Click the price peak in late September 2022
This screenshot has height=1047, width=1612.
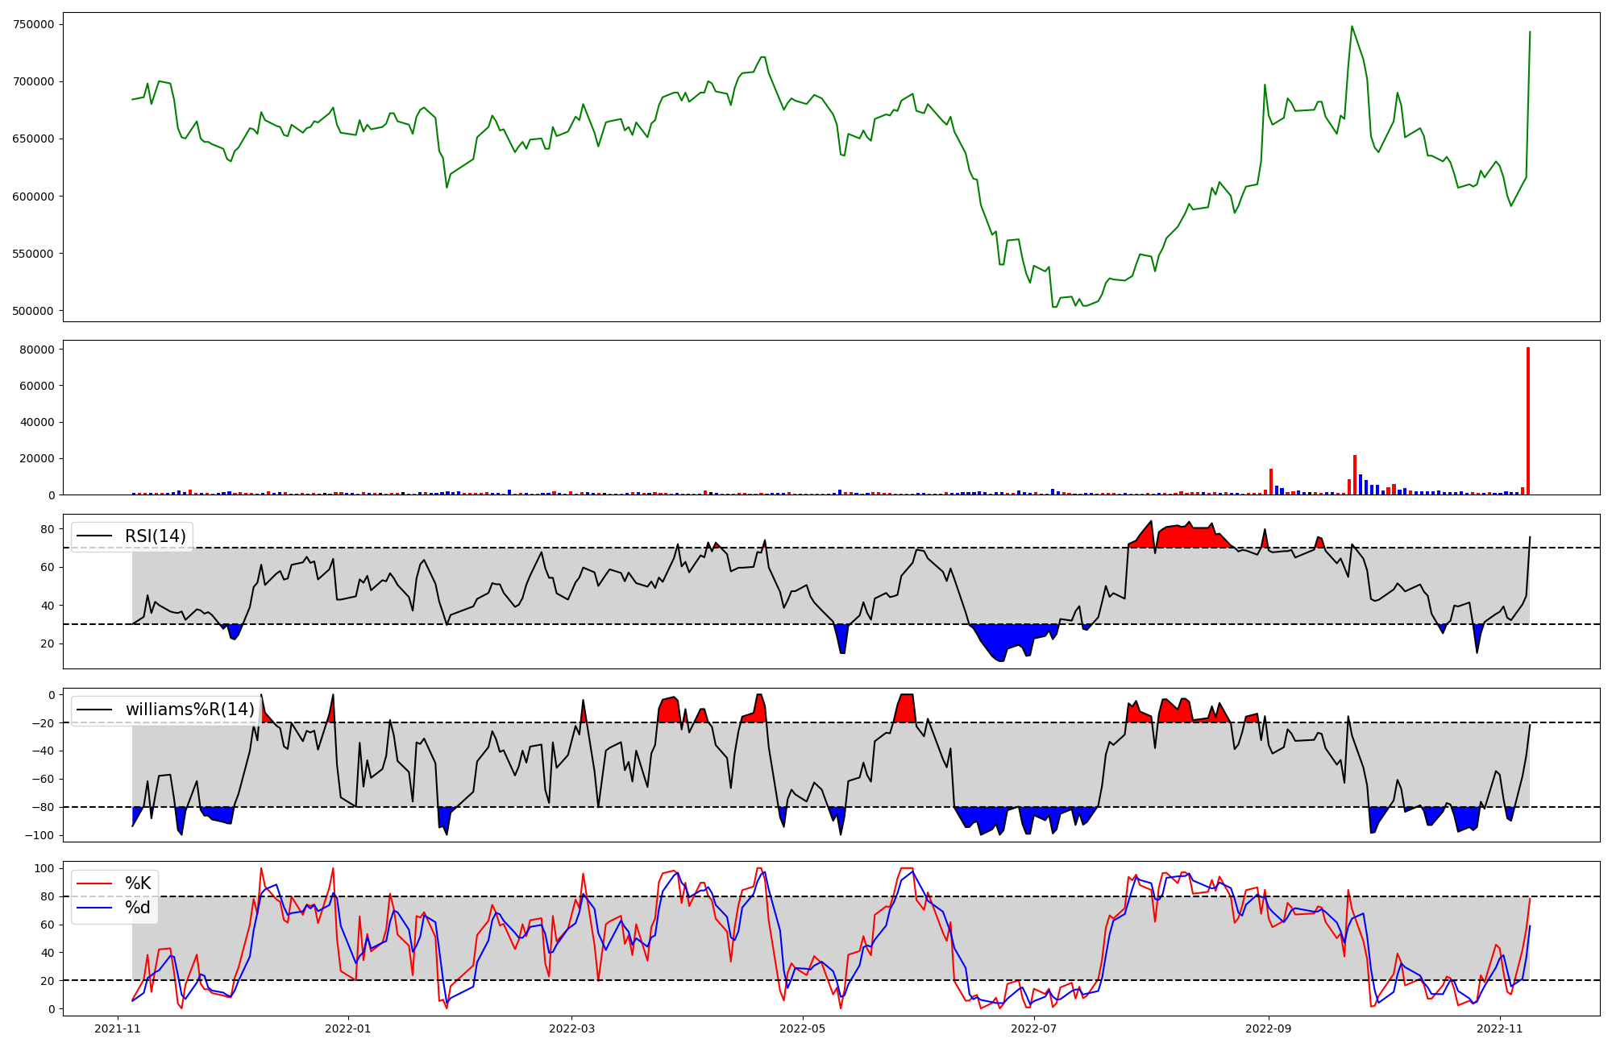[1352, 27]
